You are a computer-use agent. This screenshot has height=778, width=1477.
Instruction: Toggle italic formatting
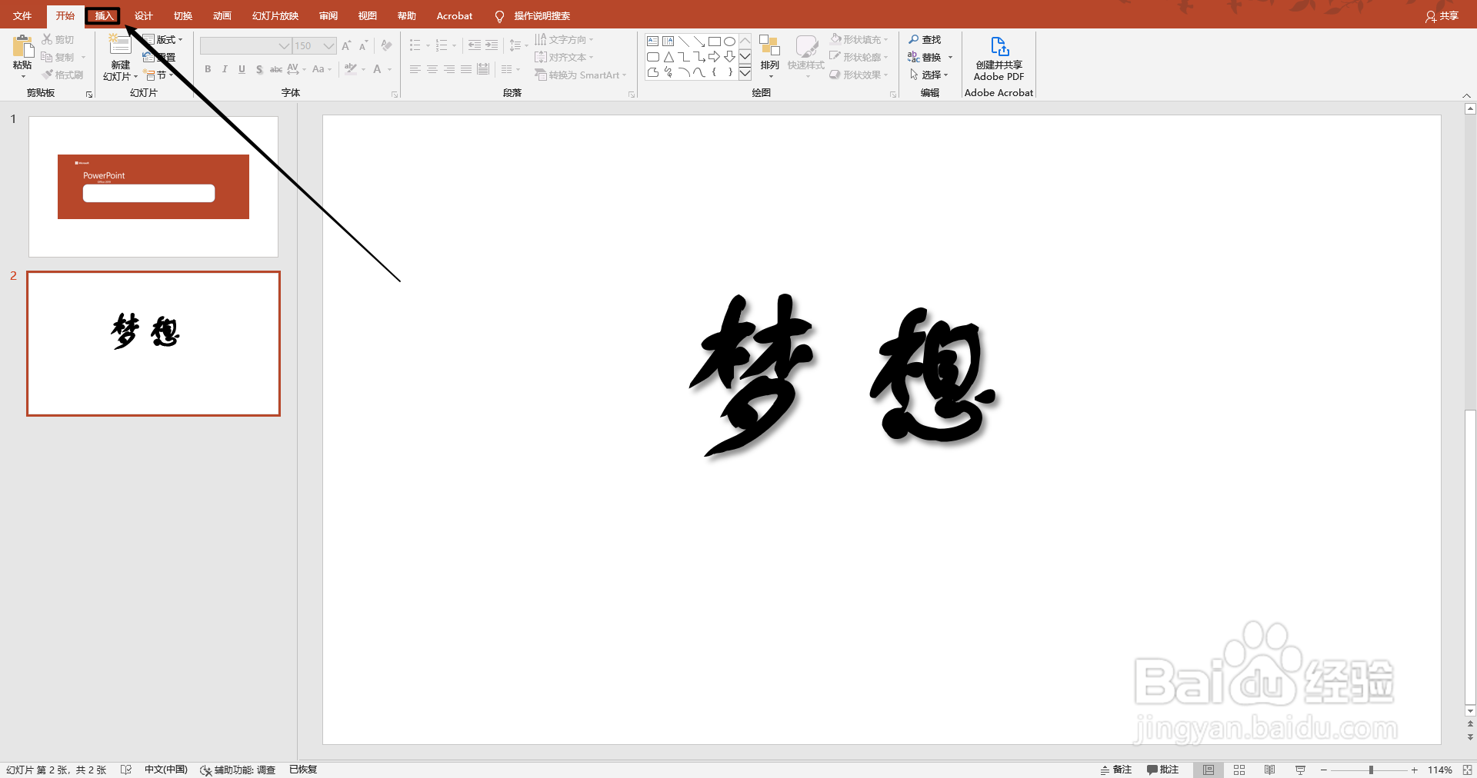(x=224, y=69)
